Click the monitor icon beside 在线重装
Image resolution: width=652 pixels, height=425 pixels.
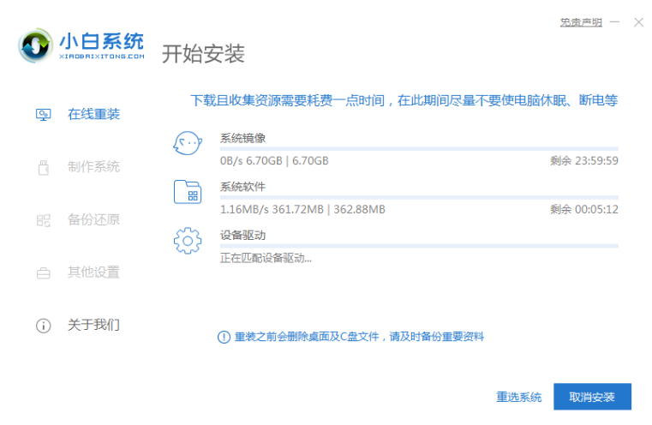click(x=43, y=114)
